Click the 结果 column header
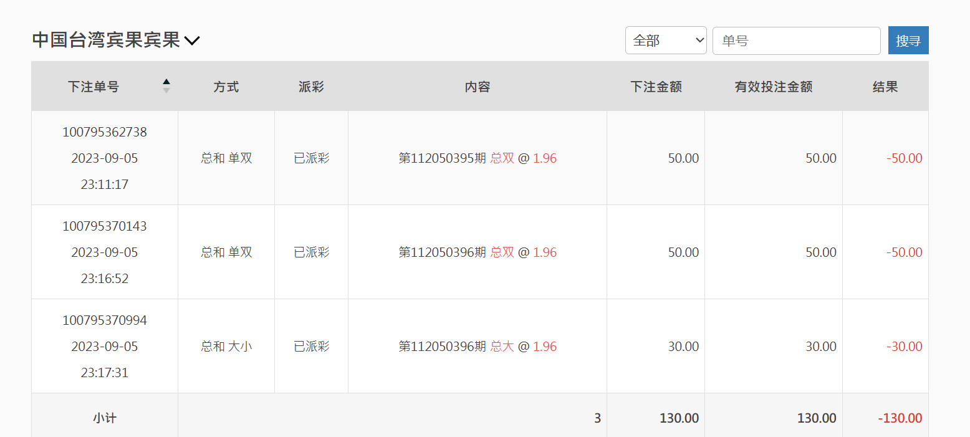Screen dimensions: 970x437 pyautogui.click(x=885, y=87)
